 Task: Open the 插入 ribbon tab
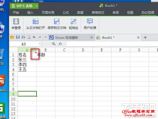(x=30, y=12)
